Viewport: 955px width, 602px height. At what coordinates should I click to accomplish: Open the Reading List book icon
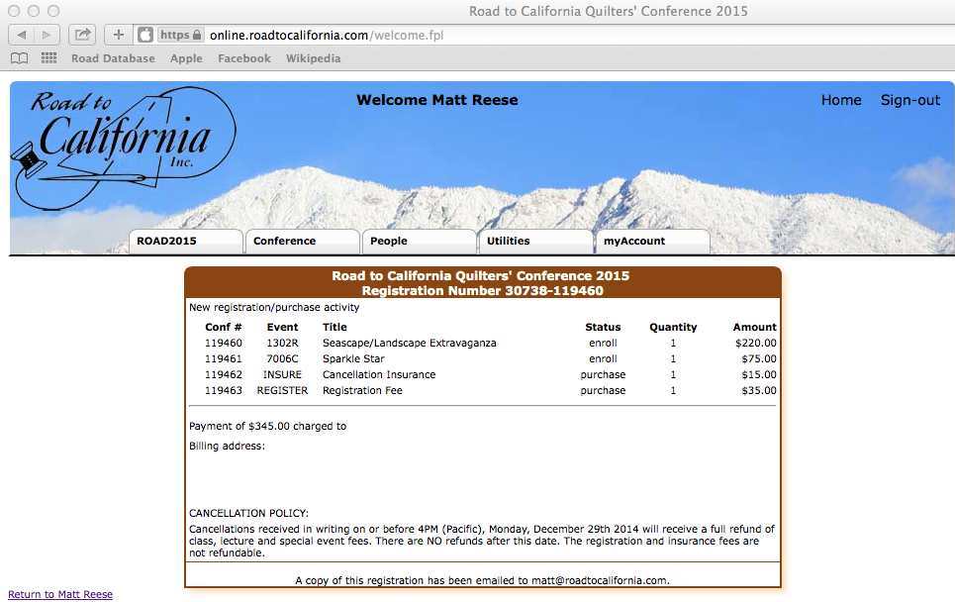click(x=20, y=58)
